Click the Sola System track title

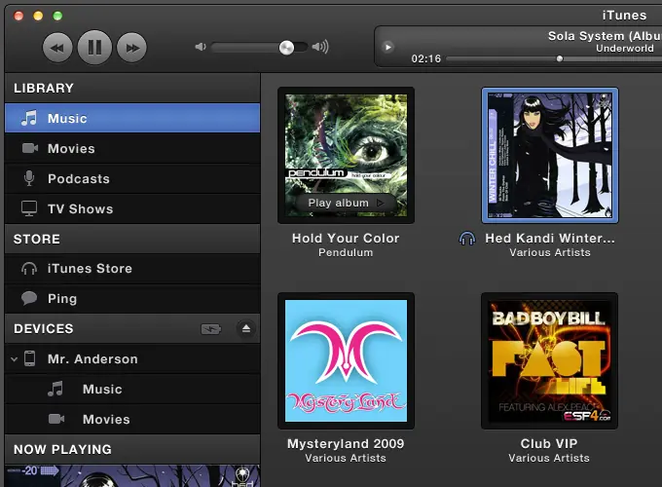click(605, 36)
